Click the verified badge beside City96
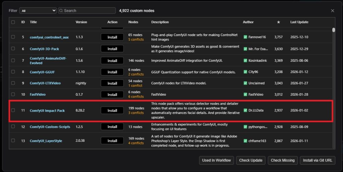 tap(246, 72)
